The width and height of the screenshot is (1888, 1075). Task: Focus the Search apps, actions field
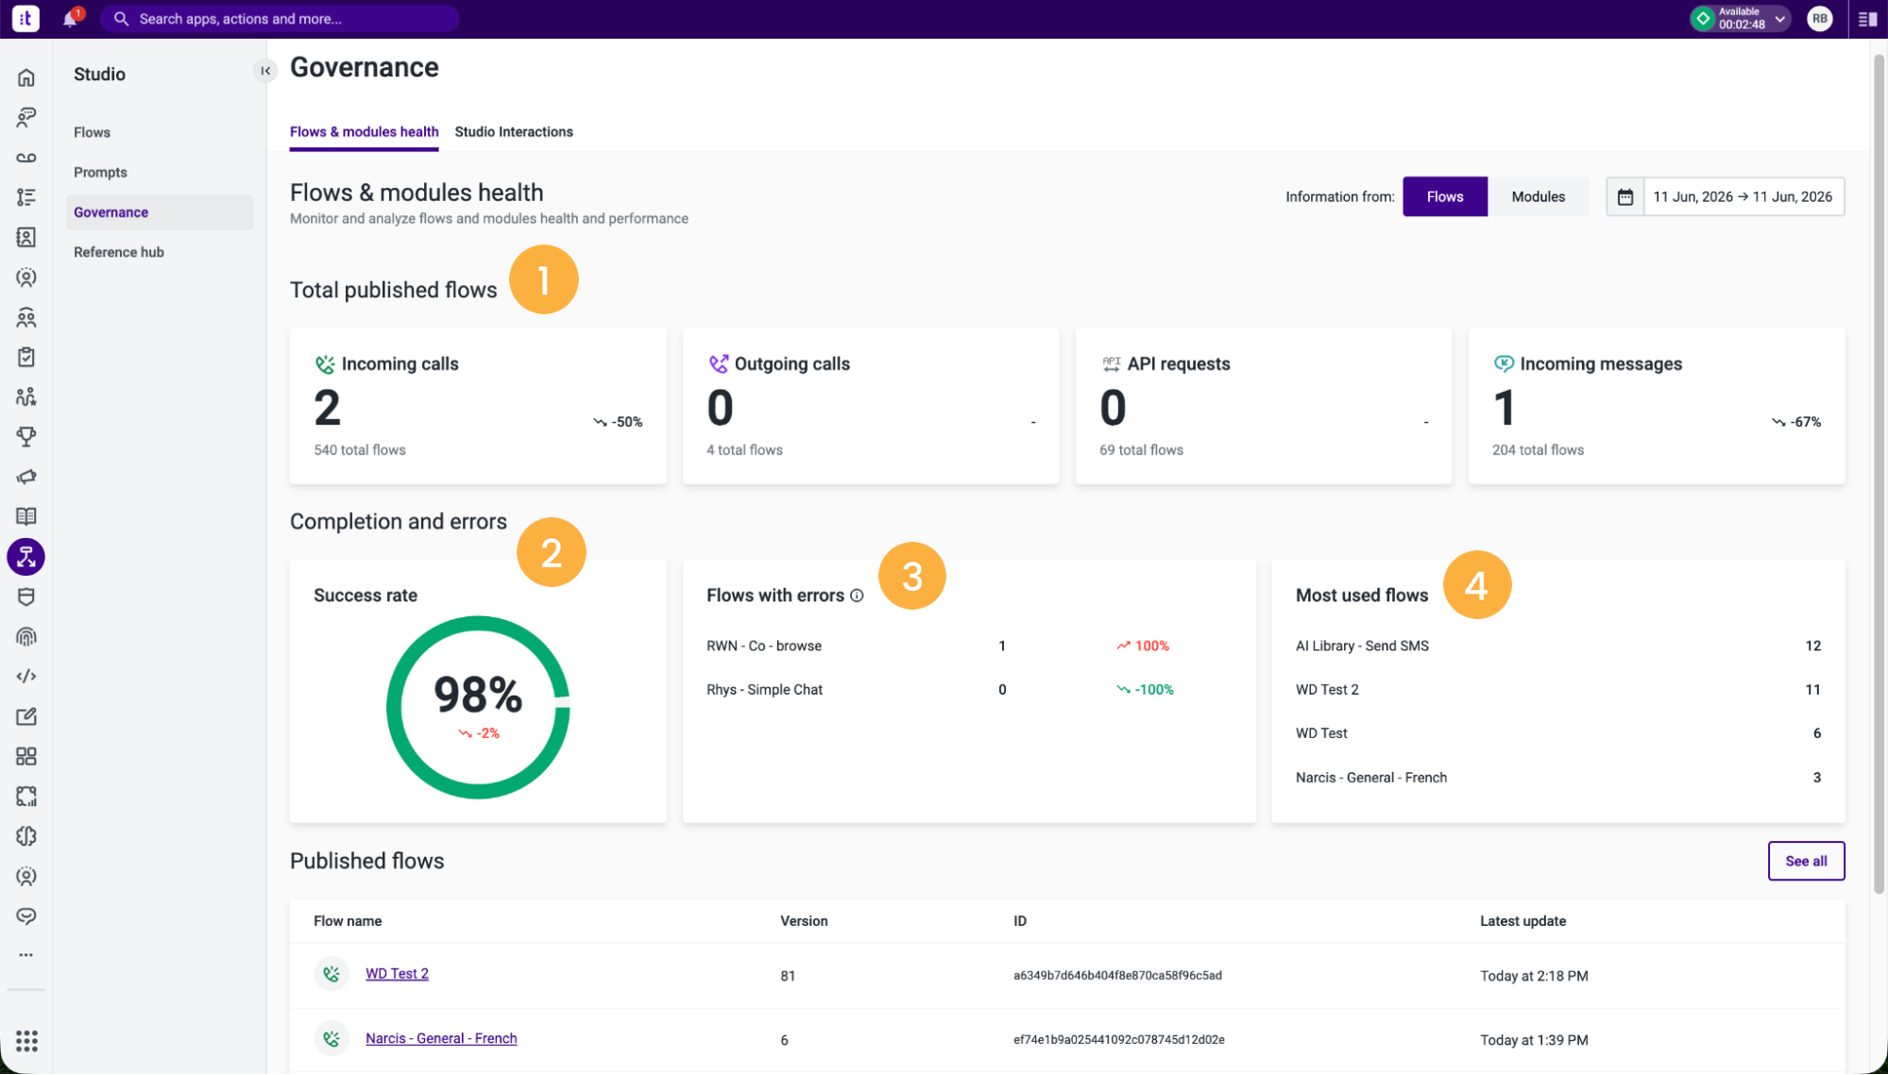click(x=280, y=19)
